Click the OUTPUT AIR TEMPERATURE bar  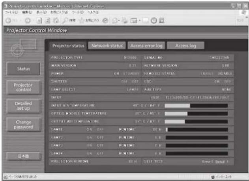pos(196,121)
